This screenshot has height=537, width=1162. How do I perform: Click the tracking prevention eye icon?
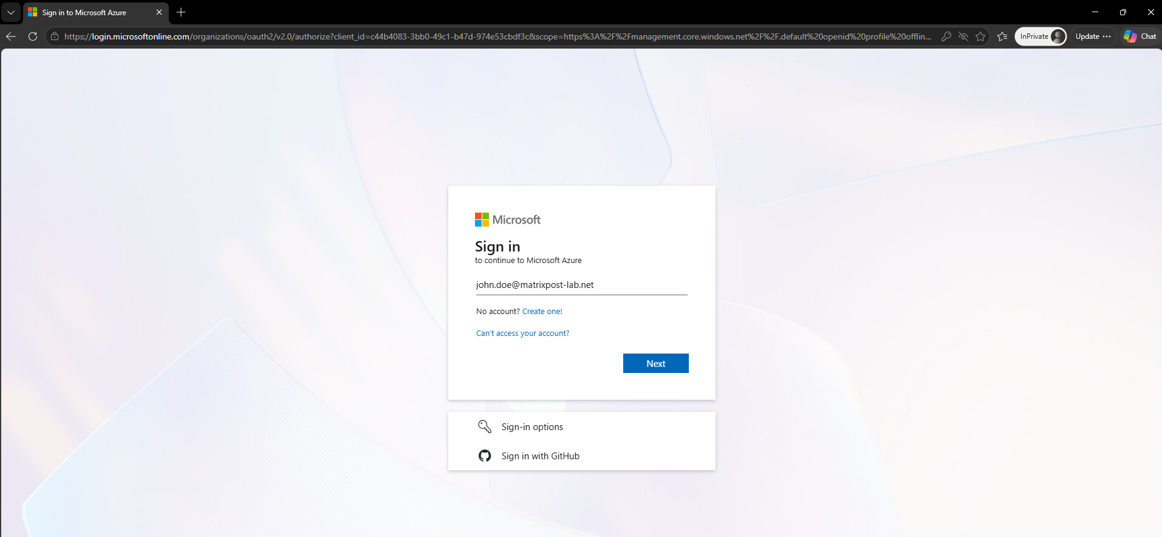coord(963,36)
